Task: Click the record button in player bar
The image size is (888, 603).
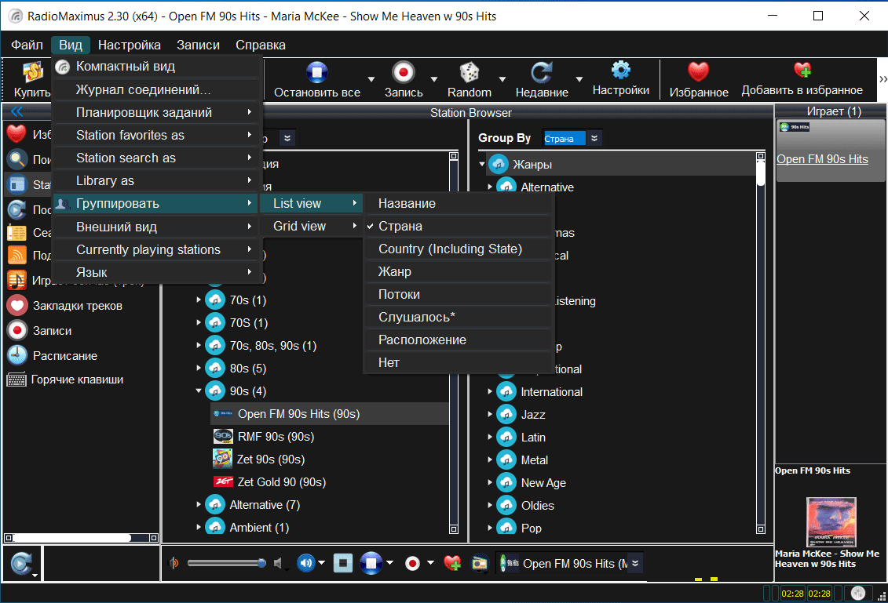Action: [x=412, y=563]
